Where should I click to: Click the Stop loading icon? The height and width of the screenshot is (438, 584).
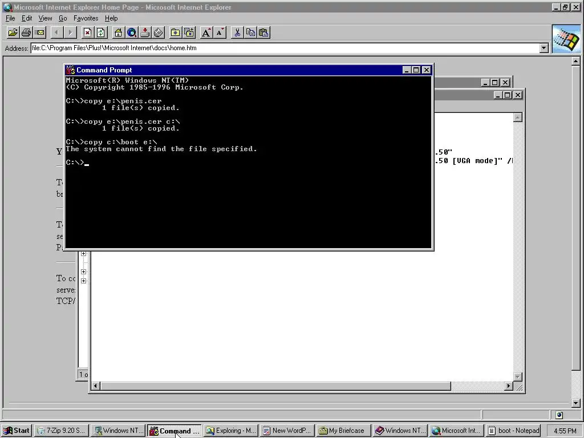[87, 33]
